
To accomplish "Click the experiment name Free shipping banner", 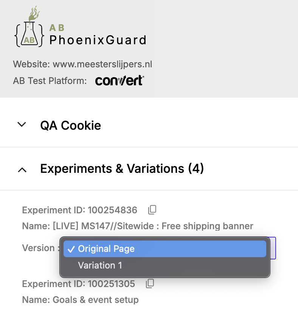I will pos(138,226).
